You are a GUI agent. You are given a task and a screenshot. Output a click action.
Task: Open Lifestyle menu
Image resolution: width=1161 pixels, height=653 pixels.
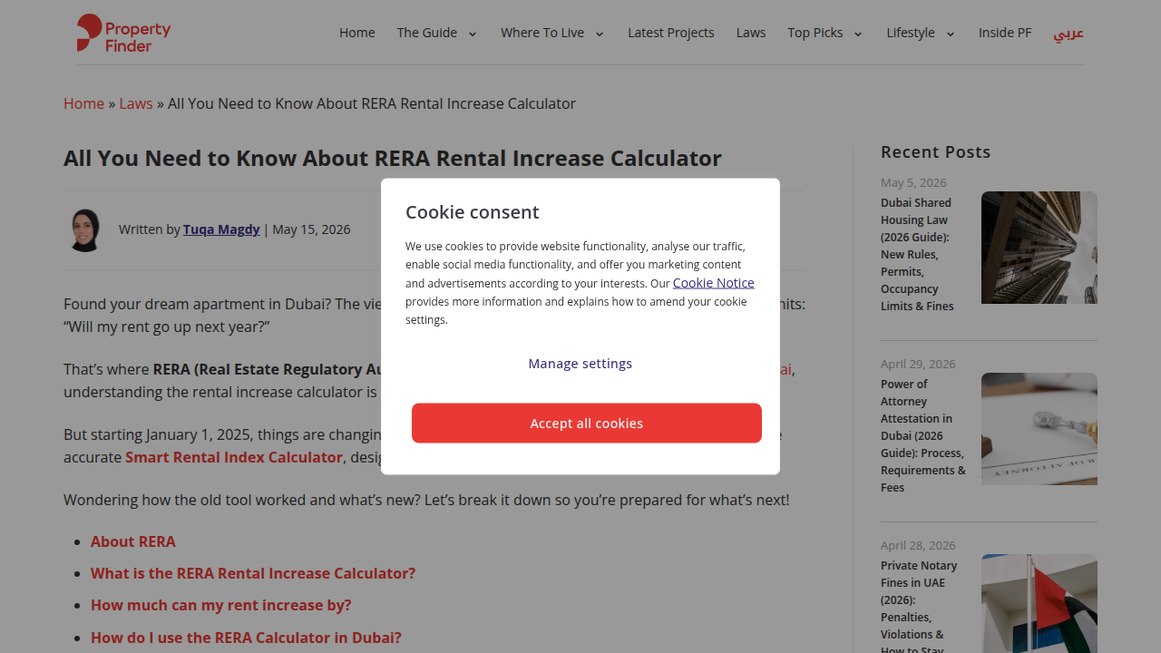tap(911, 33)
